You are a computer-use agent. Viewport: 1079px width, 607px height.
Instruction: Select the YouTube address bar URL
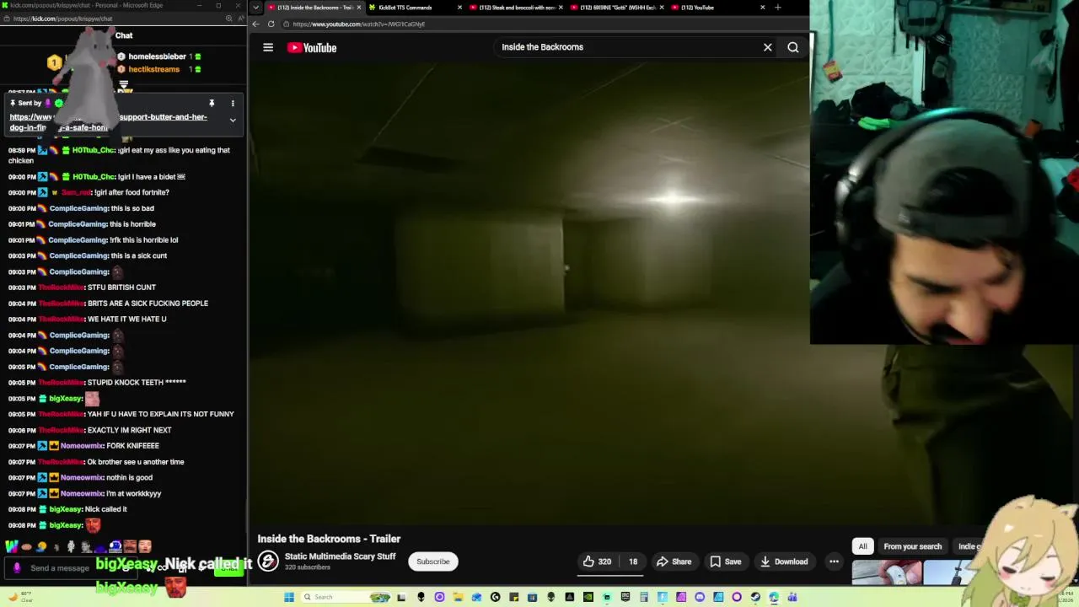pyautogui.click(x=358, y=24)
